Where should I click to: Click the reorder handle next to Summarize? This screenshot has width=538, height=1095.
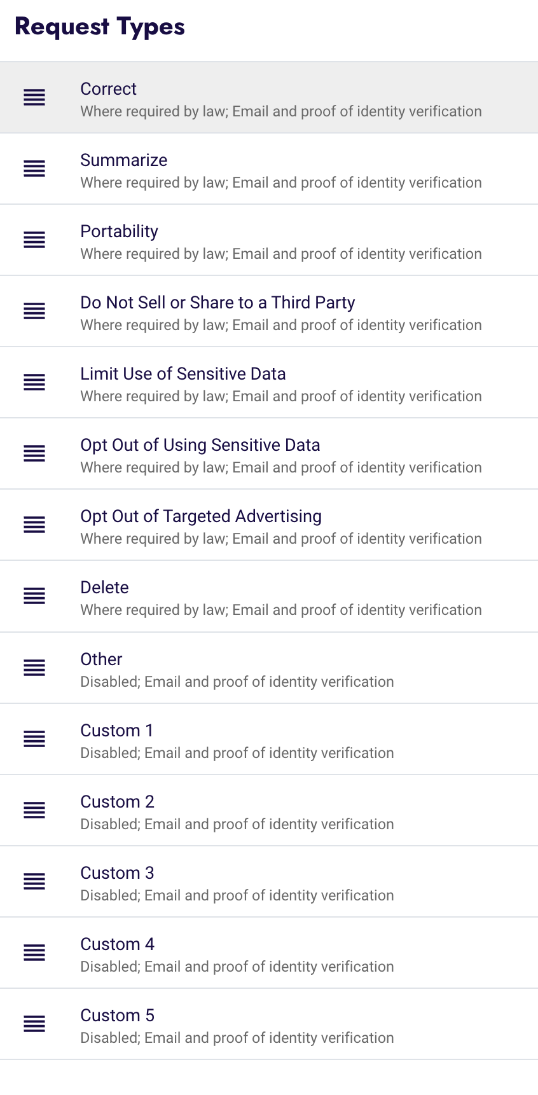(x=34, y=169)
